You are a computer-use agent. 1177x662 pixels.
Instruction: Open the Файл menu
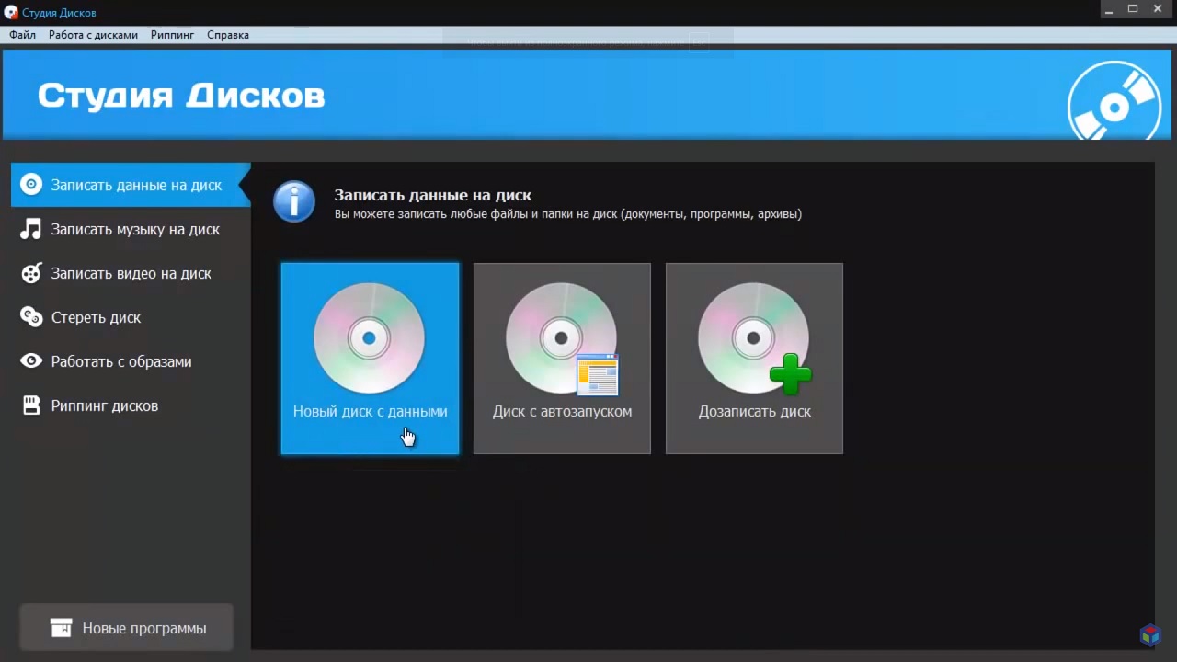[23, 35]
